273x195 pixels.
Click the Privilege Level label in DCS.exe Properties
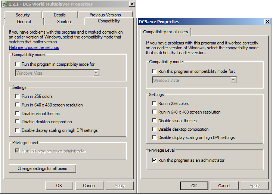pyautogui.click(x=162, y=150)
